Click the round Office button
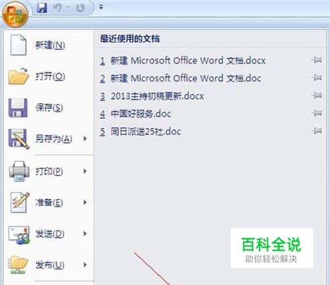 [x=15, y=14]
